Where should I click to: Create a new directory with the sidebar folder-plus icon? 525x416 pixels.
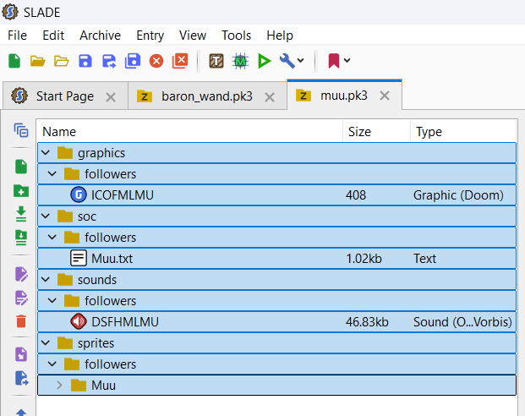pos(21,190)
